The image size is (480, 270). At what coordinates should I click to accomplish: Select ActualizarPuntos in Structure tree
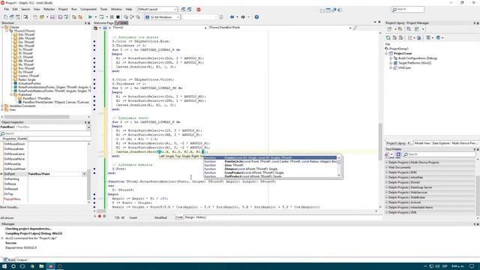pos(29,83)
